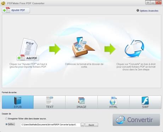Select EPUB output format
The height and width of the screenshot is (132, 163).
point(18,102)
